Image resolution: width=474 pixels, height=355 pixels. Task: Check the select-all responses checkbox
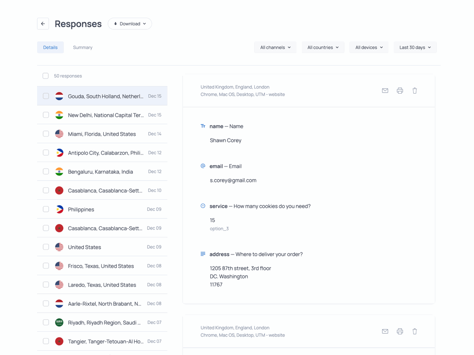click(x=45, y=75)
